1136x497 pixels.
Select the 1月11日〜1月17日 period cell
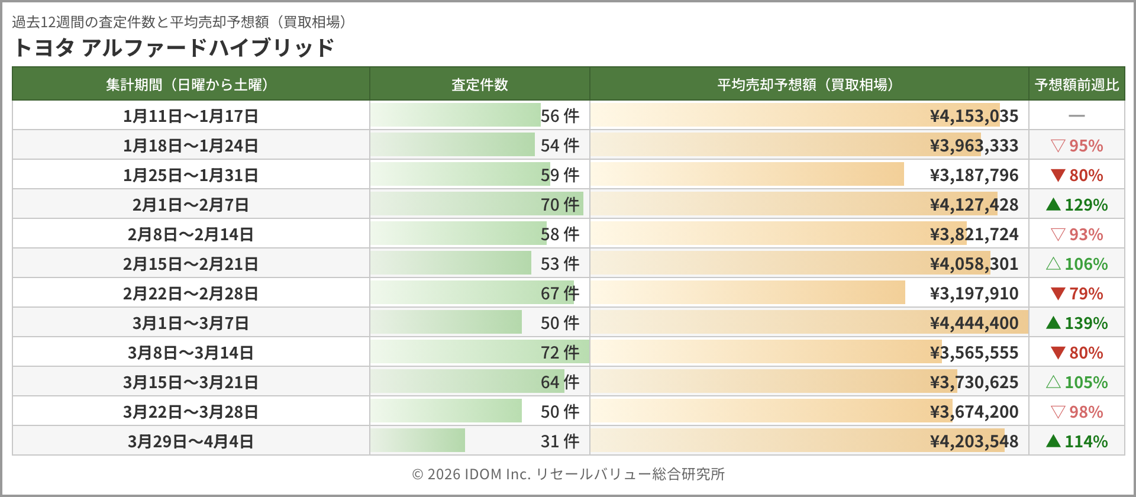[x=191, y=116]
